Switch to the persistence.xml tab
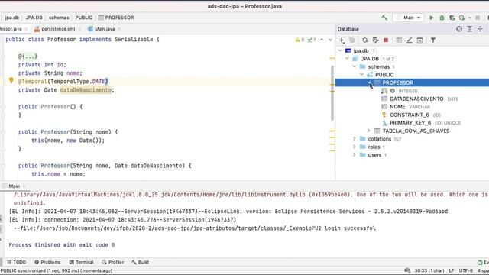Screen dimensions: 489x275 coord(58,29)
